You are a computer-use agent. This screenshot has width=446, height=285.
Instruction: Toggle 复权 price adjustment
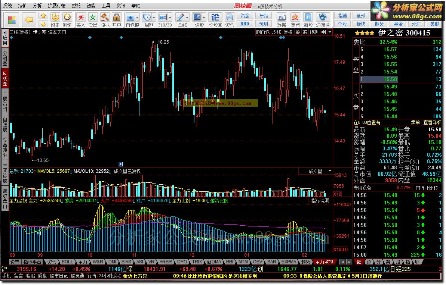[288, 32]
